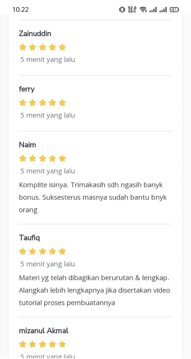Image resolution: width=191 pixels, height=359 pixels.
Task: Click the first star in mizanul Akmal's rating
Action: [x=23, y=344]
